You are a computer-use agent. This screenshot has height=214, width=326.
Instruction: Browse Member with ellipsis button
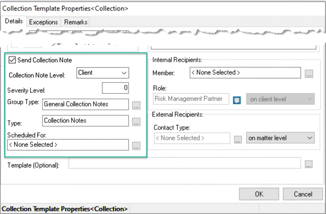tap(309, 74)
